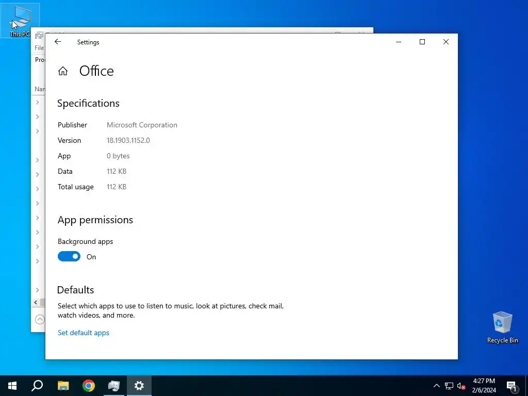Screen dimensions: 528x396
Task: Click the 112 KB value beside Total usage
Action: tap(117, 187)
